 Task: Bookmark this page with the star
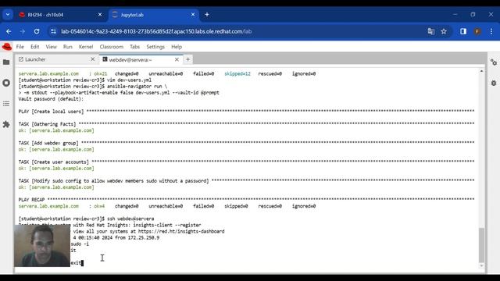coord(444,31)
